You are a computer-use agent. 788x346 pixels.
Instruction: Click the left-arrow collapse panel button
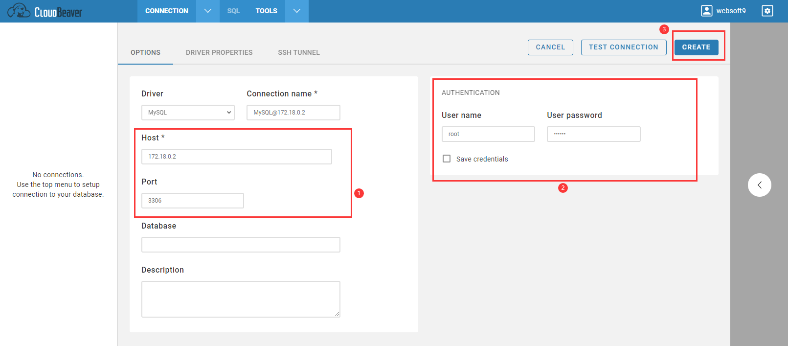pyautogui.click(x=759, y=185)
